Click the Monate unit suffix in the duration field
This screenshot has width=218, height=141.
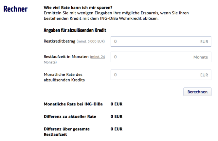(x=201, y=57)
